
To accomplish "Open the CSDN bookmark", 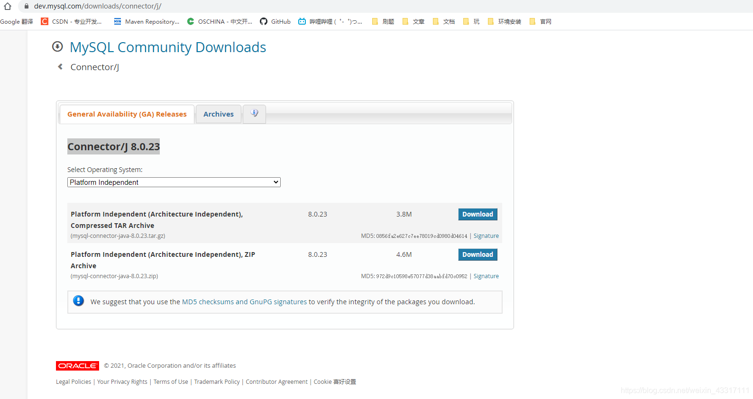I will [71, 21].
